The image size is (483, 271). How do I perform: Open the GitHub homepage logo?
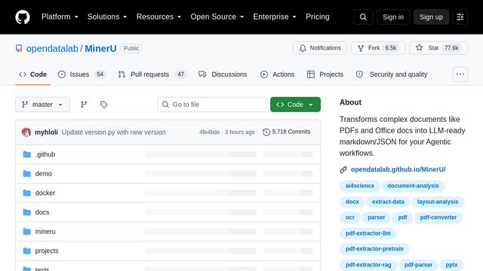(23, 17)
